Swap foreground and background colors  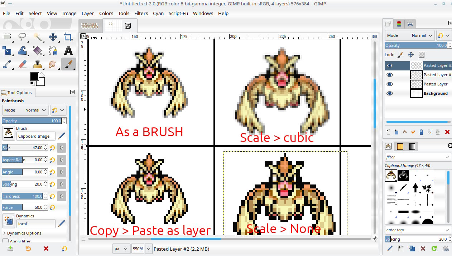(43, 74)
